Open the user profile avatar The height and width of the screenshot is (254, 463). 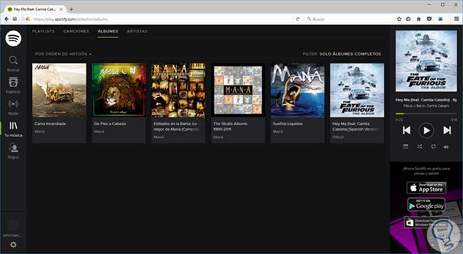point(13,225)
